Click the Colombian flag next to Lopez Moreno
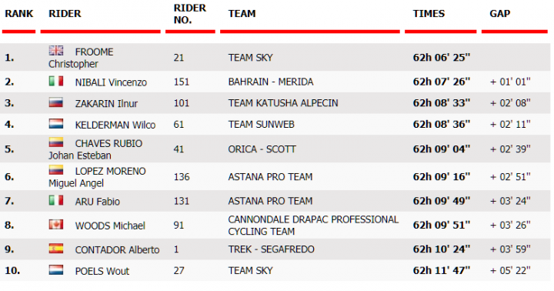Viewport: 554px width, 291px height. pos(56,169)
